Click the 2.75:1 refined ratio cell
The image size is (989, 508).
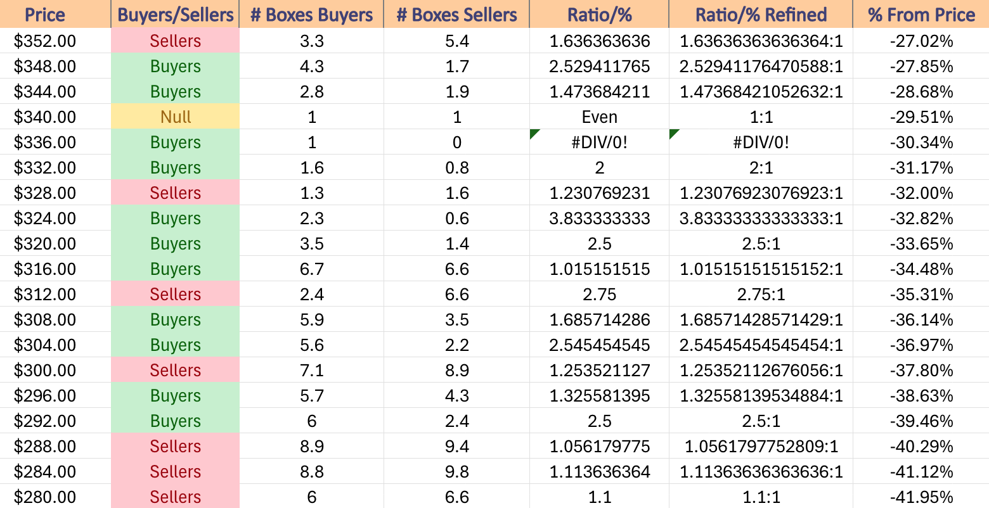(761, 294)
